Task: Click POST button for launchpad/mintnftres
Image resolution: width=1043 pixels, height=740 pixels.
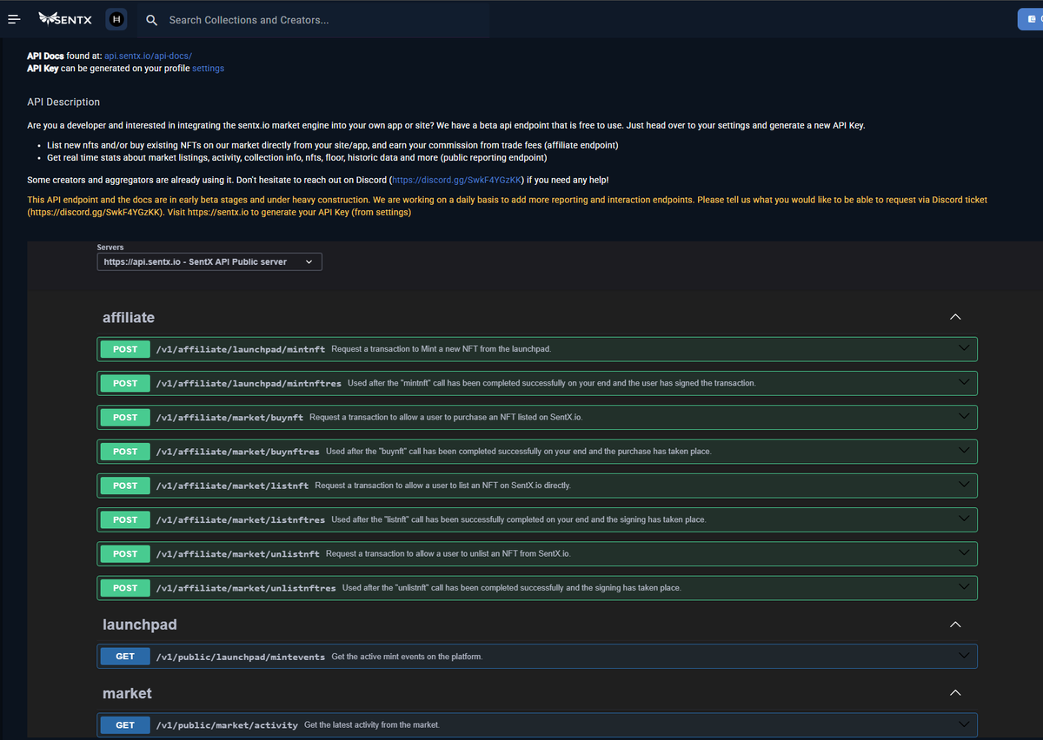Action: [125, 383]
